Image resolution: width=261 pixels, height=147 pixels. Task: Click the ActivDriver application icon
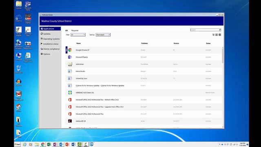pos(70,64)
